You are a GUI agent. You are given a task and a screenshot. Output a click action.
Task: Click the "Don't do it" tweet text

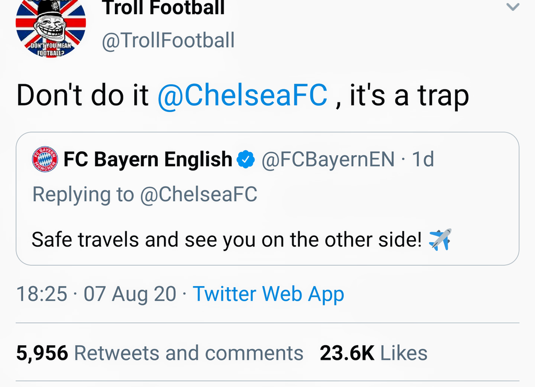tap(83, 95)
